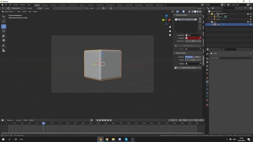The height and width of the screenshot is (142, 253).
Task: Click the Camera field eyedropper icon
Action: click(x=200, y=38)
